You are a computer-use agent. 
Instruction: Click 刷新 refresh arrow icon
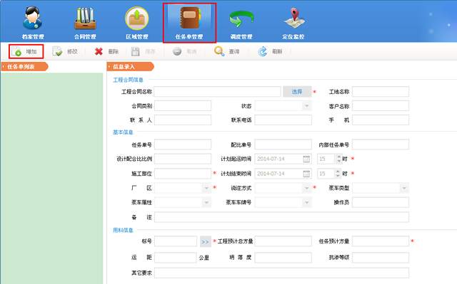[x=263, y=51]
